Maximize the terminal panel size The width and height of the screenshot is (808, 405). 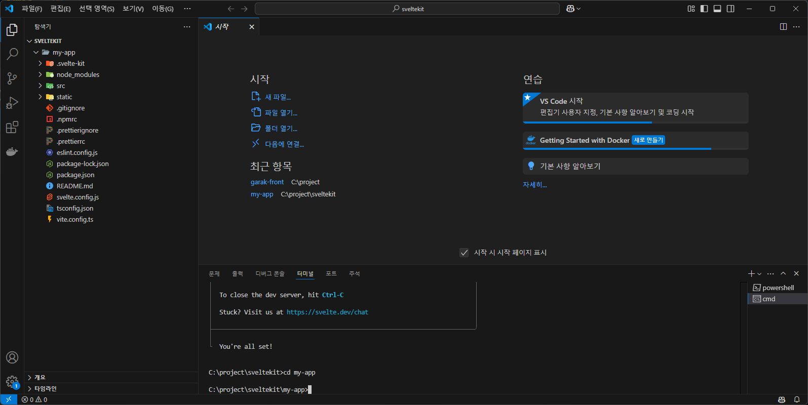pyautogui.click(x=783, y=273)
